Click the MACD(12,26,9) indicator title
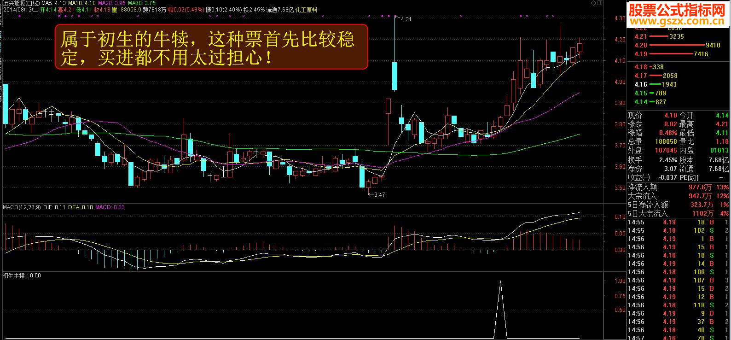Viewport: 731px width, 340px height. tap(22, 207)
